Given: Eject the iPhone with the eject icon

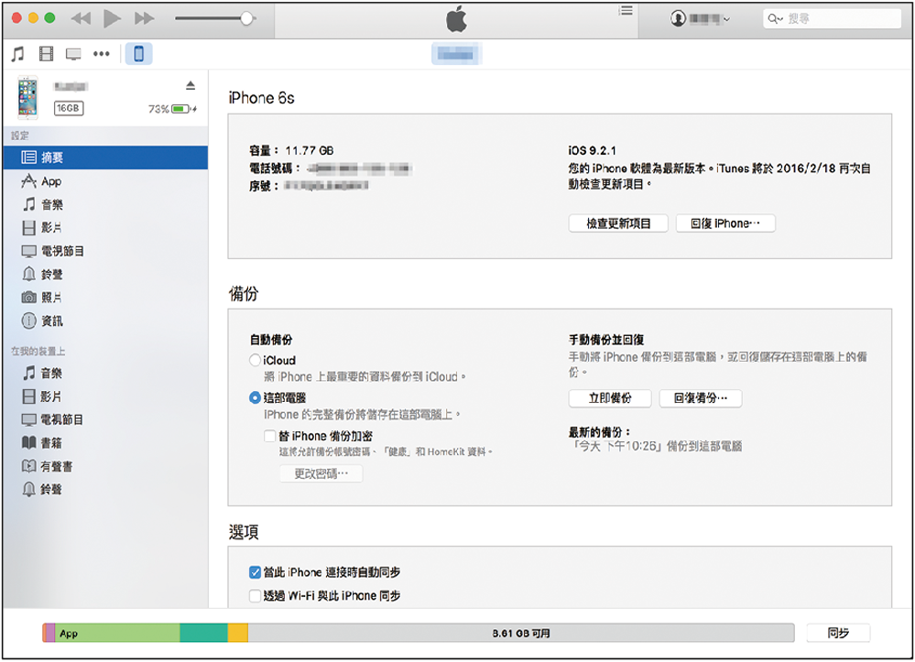Looking at the screenshot, I should 191,86.
